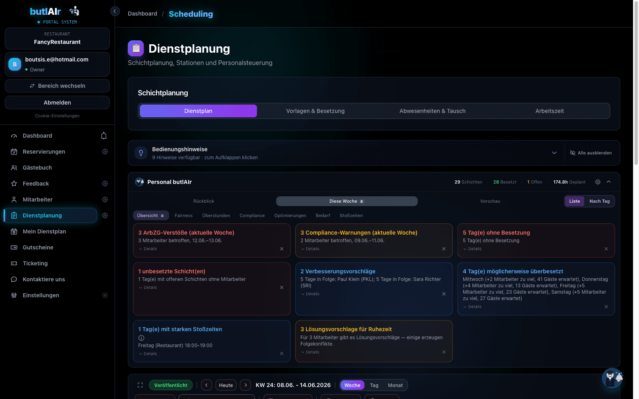The height and width of the screenshot is (399, 639).
Task: Open Dienstplanung settings gear in sidebar
Action: point(105,215)
